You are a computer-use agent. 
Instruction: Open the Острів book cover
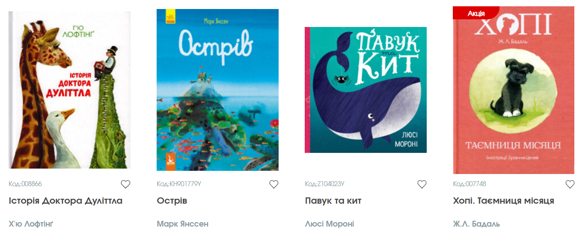pyautogui.click(x=217, y=90)
